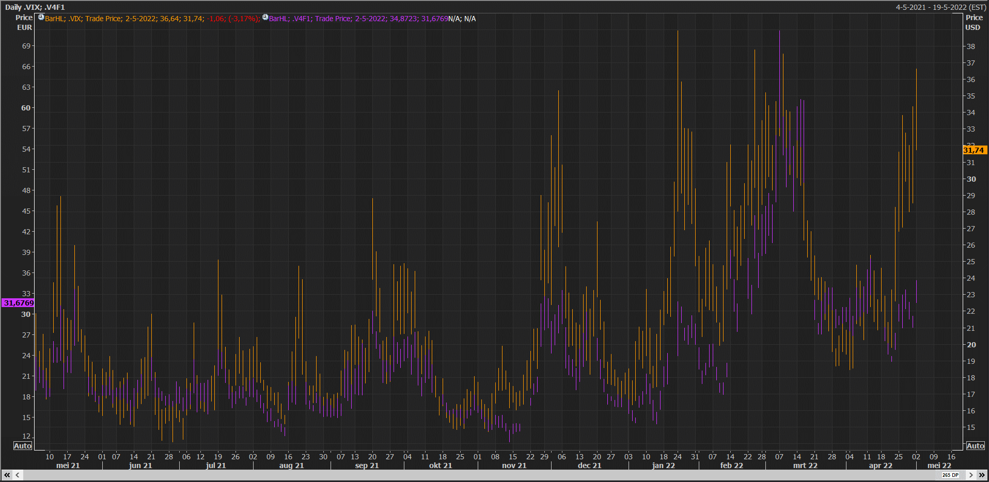Click the 'feb 22' month label
This screenshot has width=989, height=482.
point(732,465)
